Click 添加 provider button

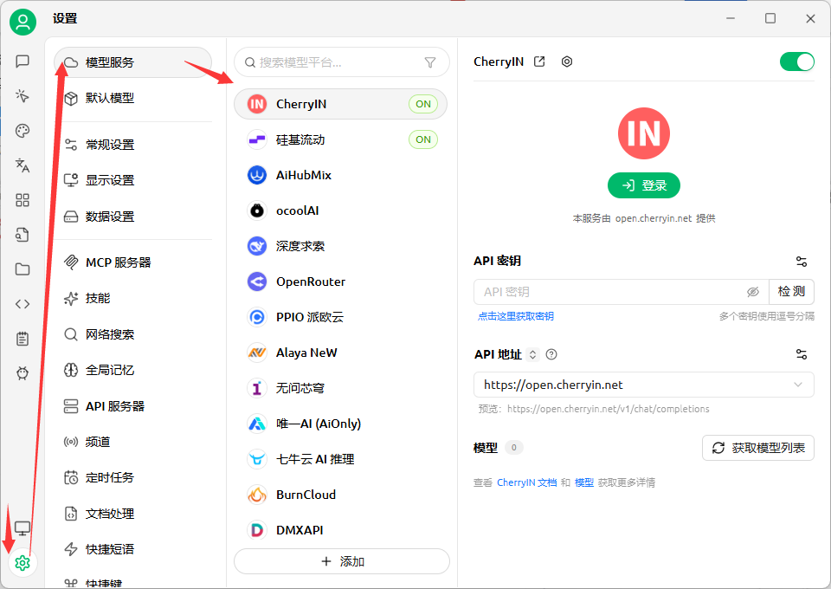coord(342,561)
